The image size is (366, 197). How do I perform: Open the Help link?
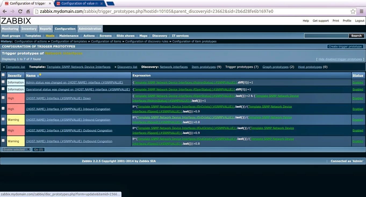306,21
